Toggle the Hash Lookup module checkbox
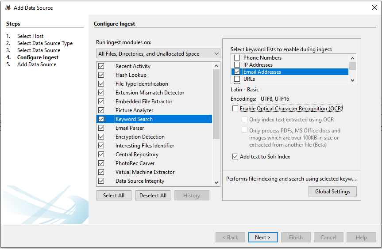Image resolution: width=382 pixels, height=249 pixels. point(101,75)
